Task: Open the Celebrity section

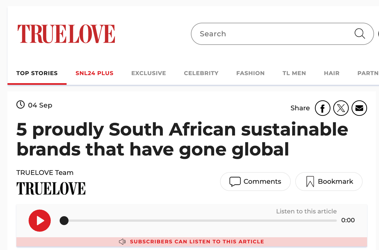Action: (x=201, y=73)
